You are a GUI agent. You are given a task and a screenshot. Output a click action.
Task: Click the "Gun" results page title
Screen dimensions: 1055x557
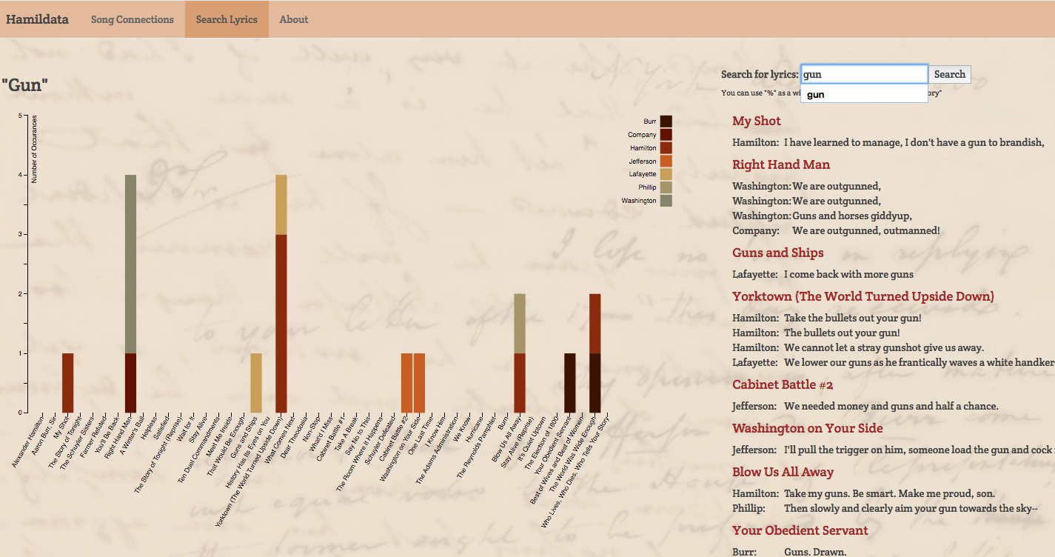[25, 85]
